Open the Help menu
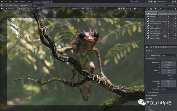 pos(29,2)
